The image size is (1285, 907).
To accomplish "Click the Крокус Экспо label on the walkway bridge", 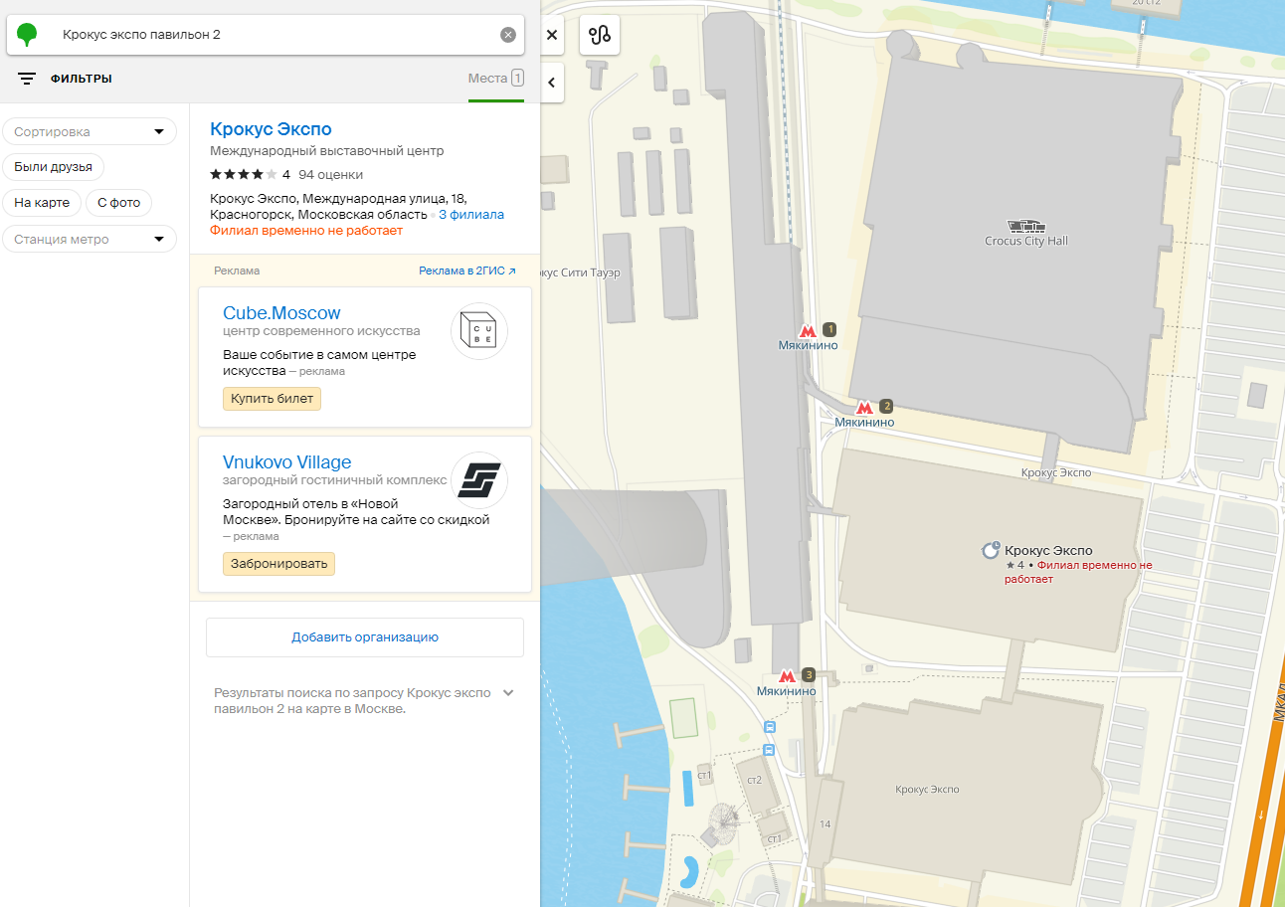I will 1056,472.
